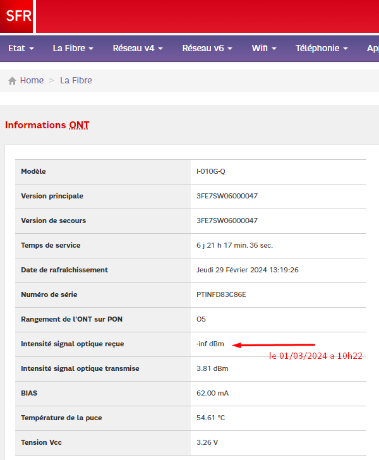379x460 pixels.
Task: Click the Modèle value I-010G-Q
Action: click(x=210, y=171)
